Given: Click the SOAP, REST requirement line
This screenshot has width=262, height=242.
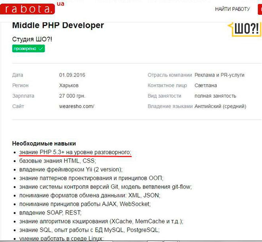Looking at the screenshot, I should pos(51,213).
